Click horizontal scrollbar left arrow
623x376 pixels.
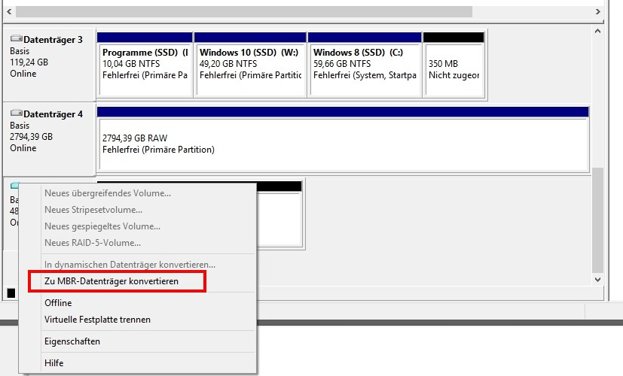[9, 11]
